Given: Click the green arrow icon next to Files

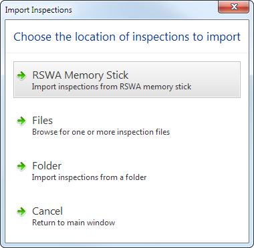Looking at the screenshot, I should click(x=21, y=121).
